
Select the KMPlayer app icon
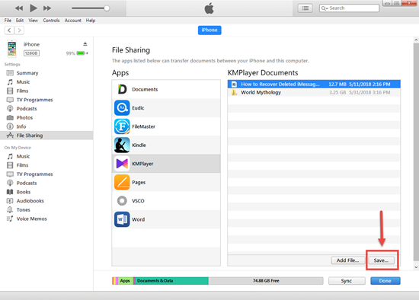coord(122,164)
